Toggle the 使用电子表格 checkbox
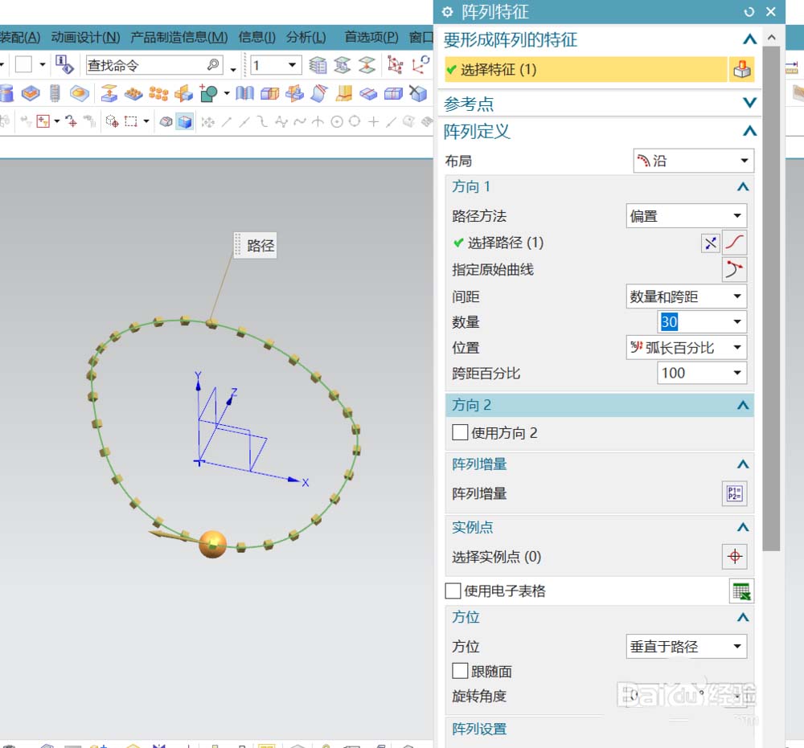804x748 pixels. click(x=453, y=591)
